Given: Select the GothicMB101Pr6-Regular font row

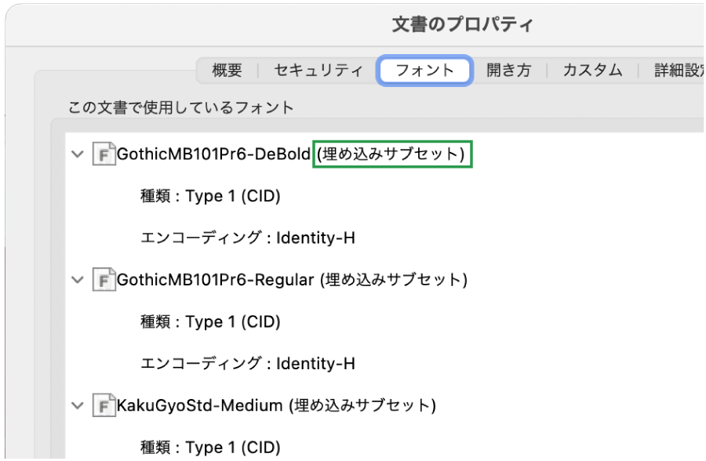Looking at the screenshot, I should 292,280.
